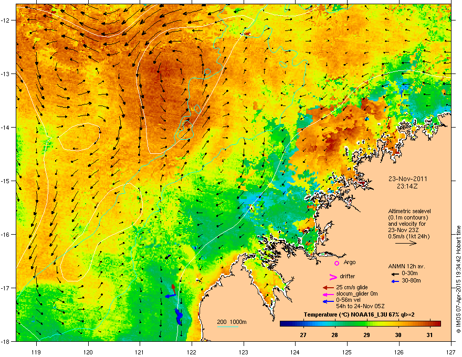Viewport: 462px width, 357px height.
Task: Click the magenta slocum_glider arrow in the legend
Action: 328,294
